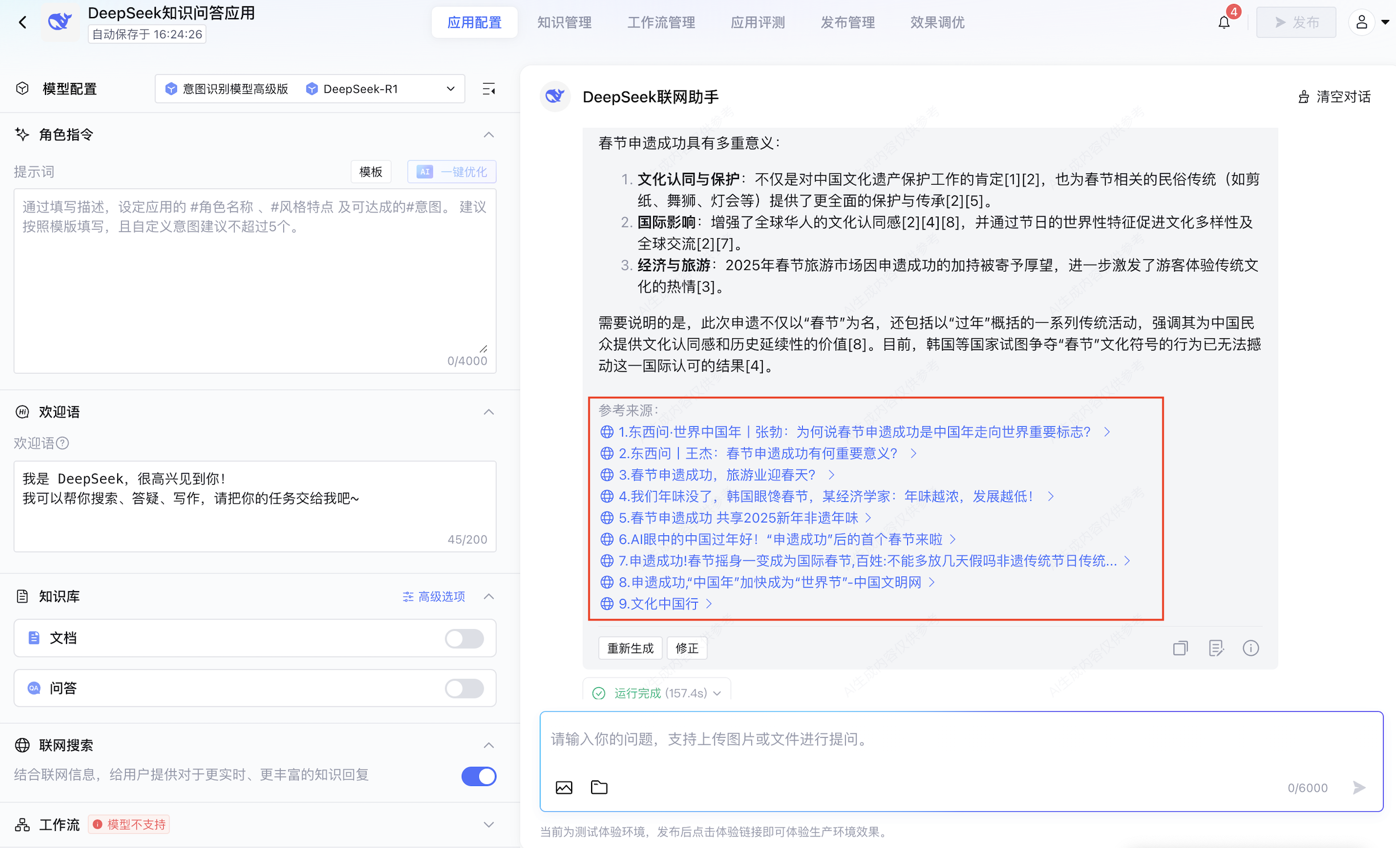
Task: Copy the answer with the copy icon
Action: click(1180, 648)
